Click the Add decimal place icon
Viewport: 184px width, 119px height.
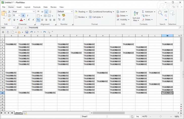[59, 20]
